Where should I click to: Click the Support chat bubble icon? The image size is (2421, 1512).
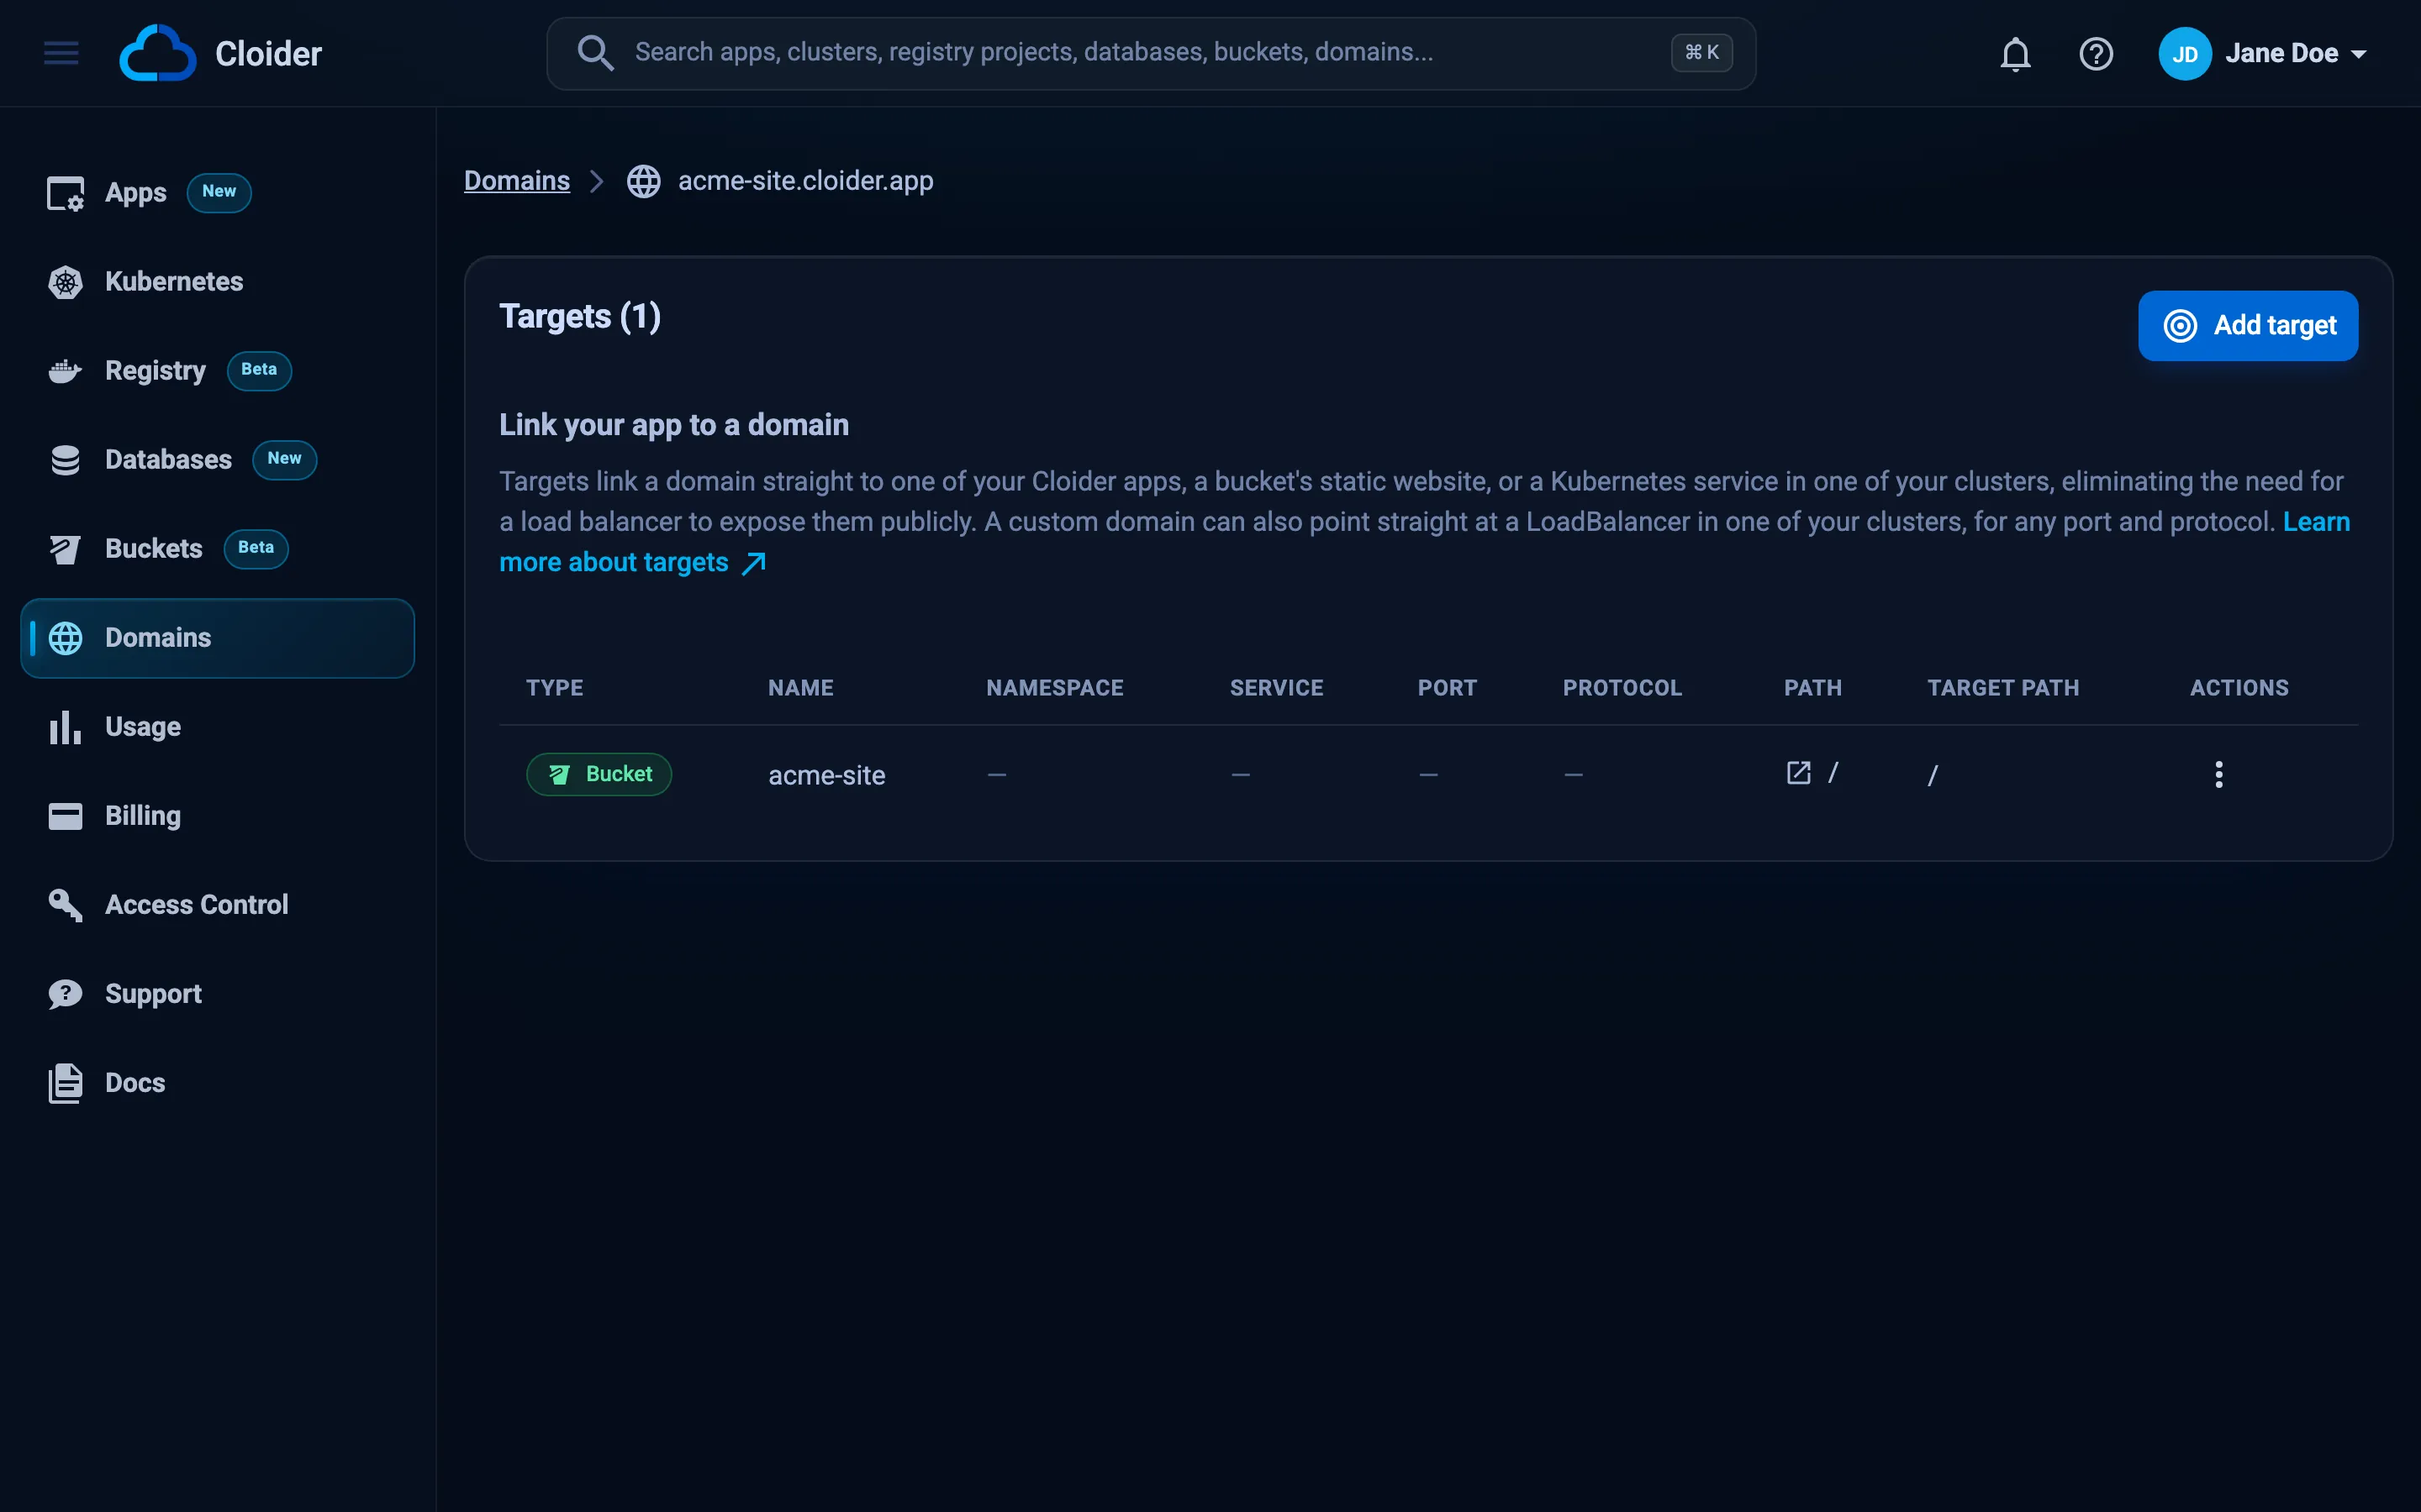click(x=66, y=994)
